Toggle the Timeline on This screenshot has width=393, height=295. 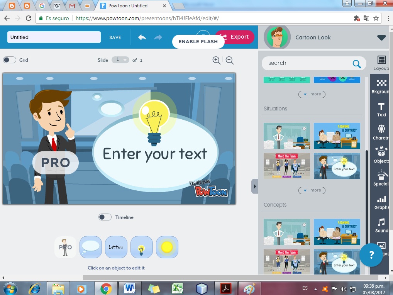[104, 217]
